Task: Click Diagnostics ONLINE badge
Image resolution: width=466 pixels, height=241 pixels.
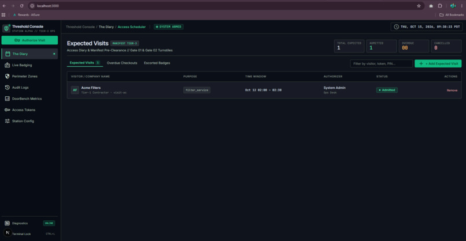Action: coord(49,223)
